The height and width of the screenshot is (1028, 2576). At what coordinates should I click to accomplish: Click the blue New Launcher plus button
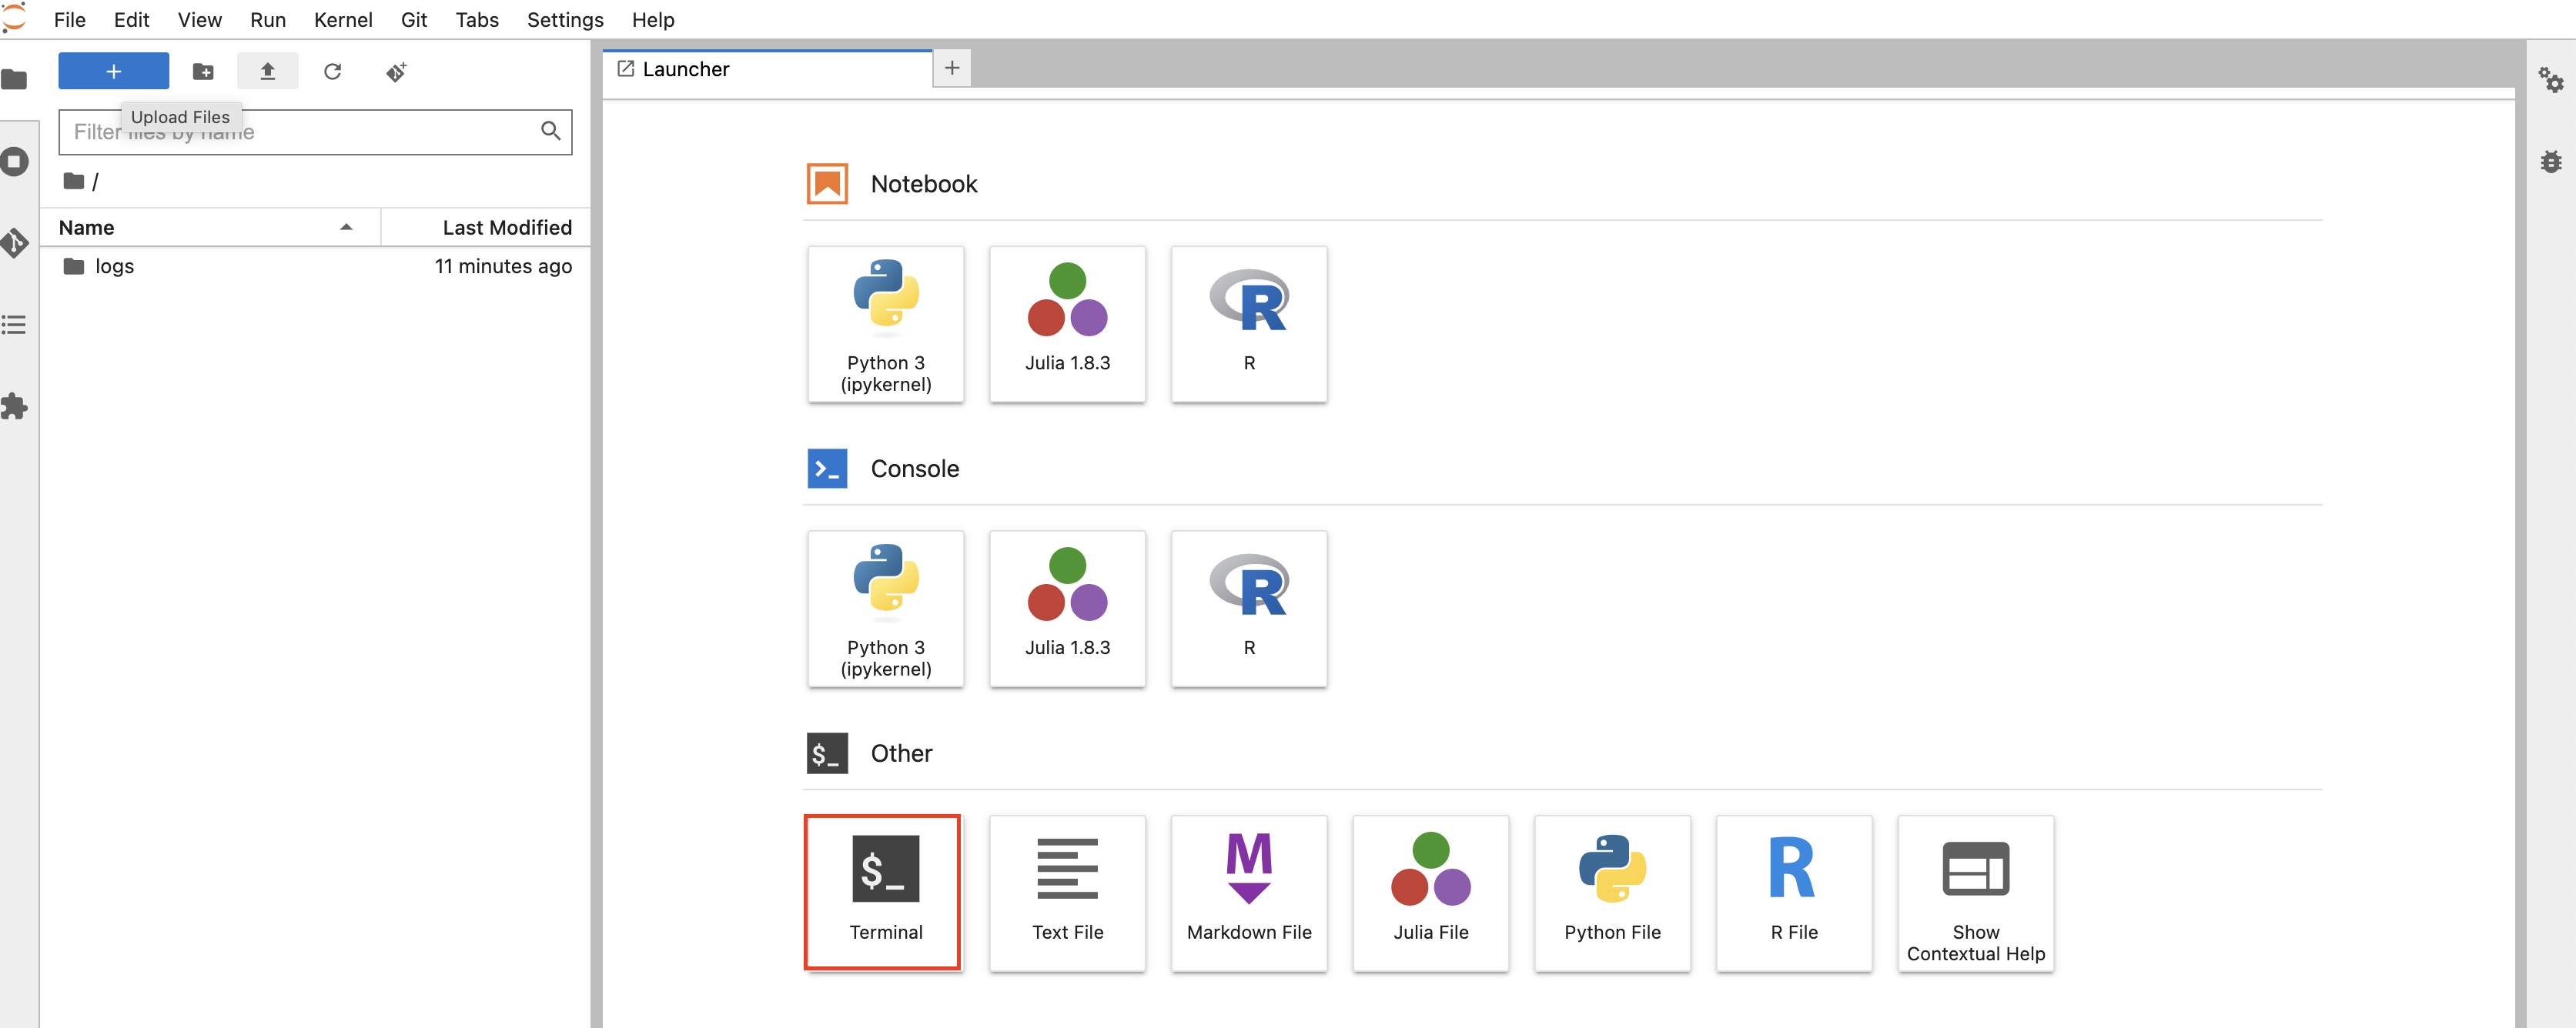point(113,72)
